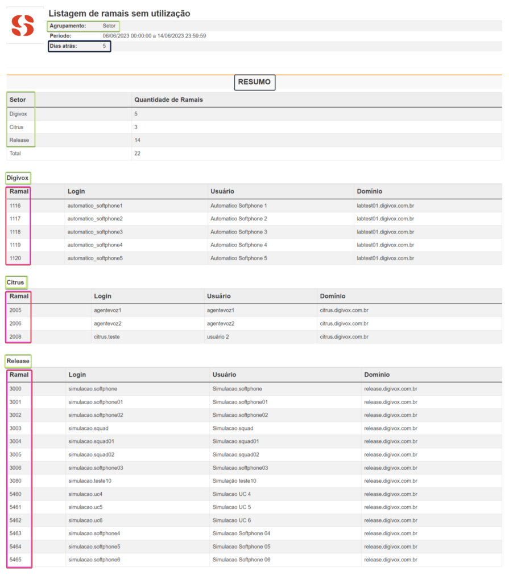Click the 'Dias atrás:' label

(63, 46)
